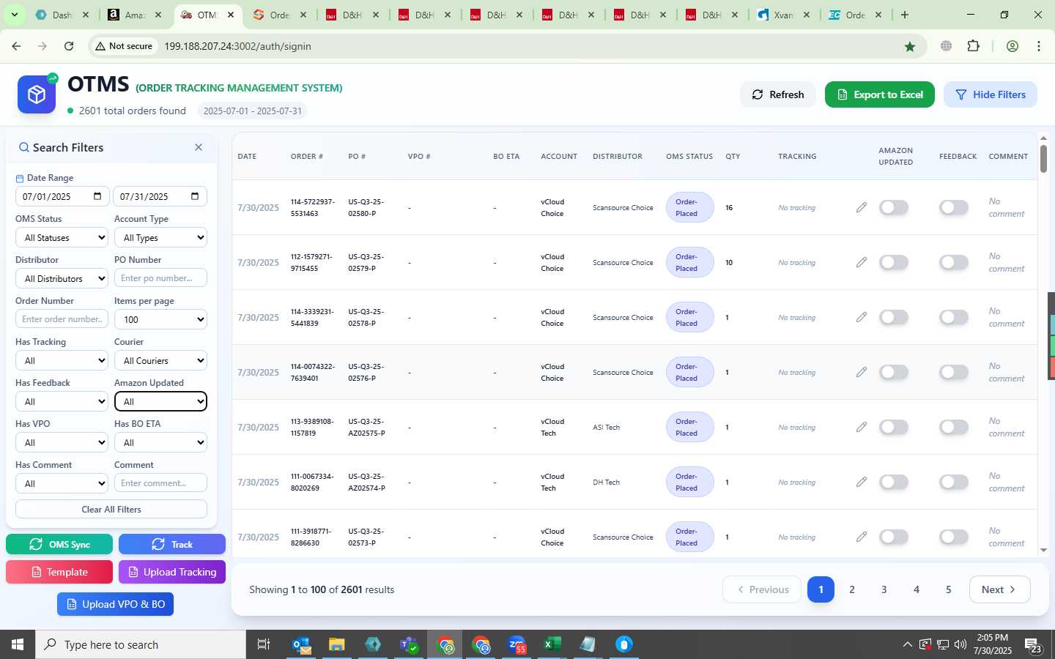Bookmark page with the star icon
The height and width of the screenshot is (659, 1055).
pos(910,46)
